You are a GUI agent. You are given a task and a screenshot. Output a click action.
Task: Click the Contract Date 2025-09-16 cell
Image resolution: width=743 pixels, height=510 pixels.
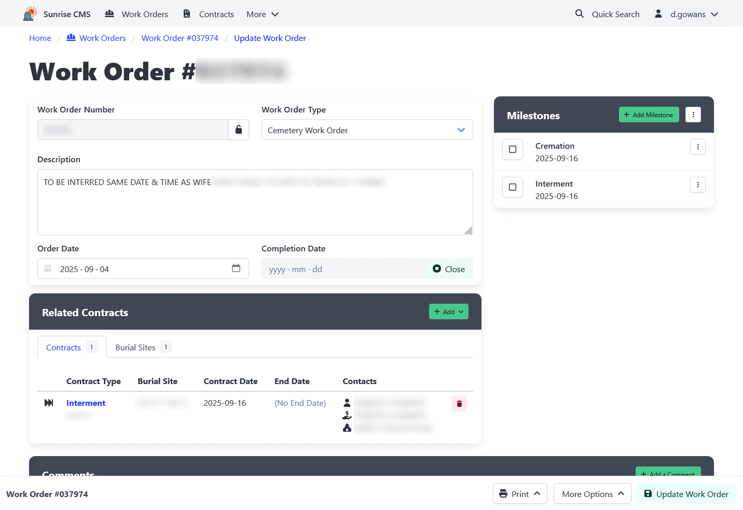[225, 403]
